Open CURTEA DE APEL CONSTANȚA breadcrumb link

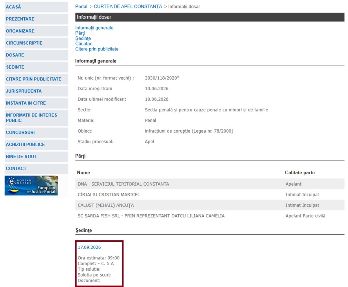pyautogui.click(x=128, y=6)
